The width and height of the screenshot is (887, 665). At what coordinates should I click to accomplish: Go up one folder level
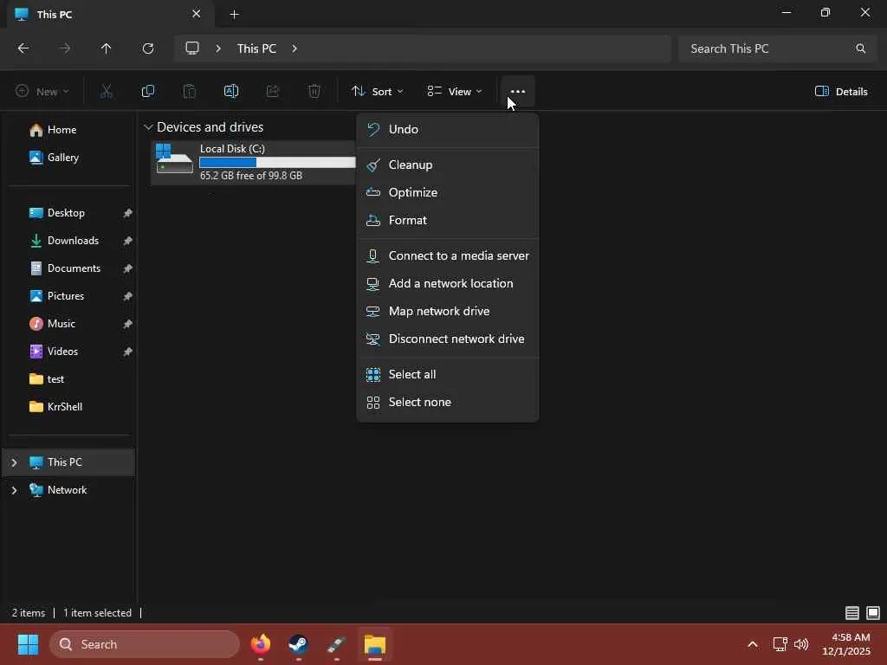[107, 48]
